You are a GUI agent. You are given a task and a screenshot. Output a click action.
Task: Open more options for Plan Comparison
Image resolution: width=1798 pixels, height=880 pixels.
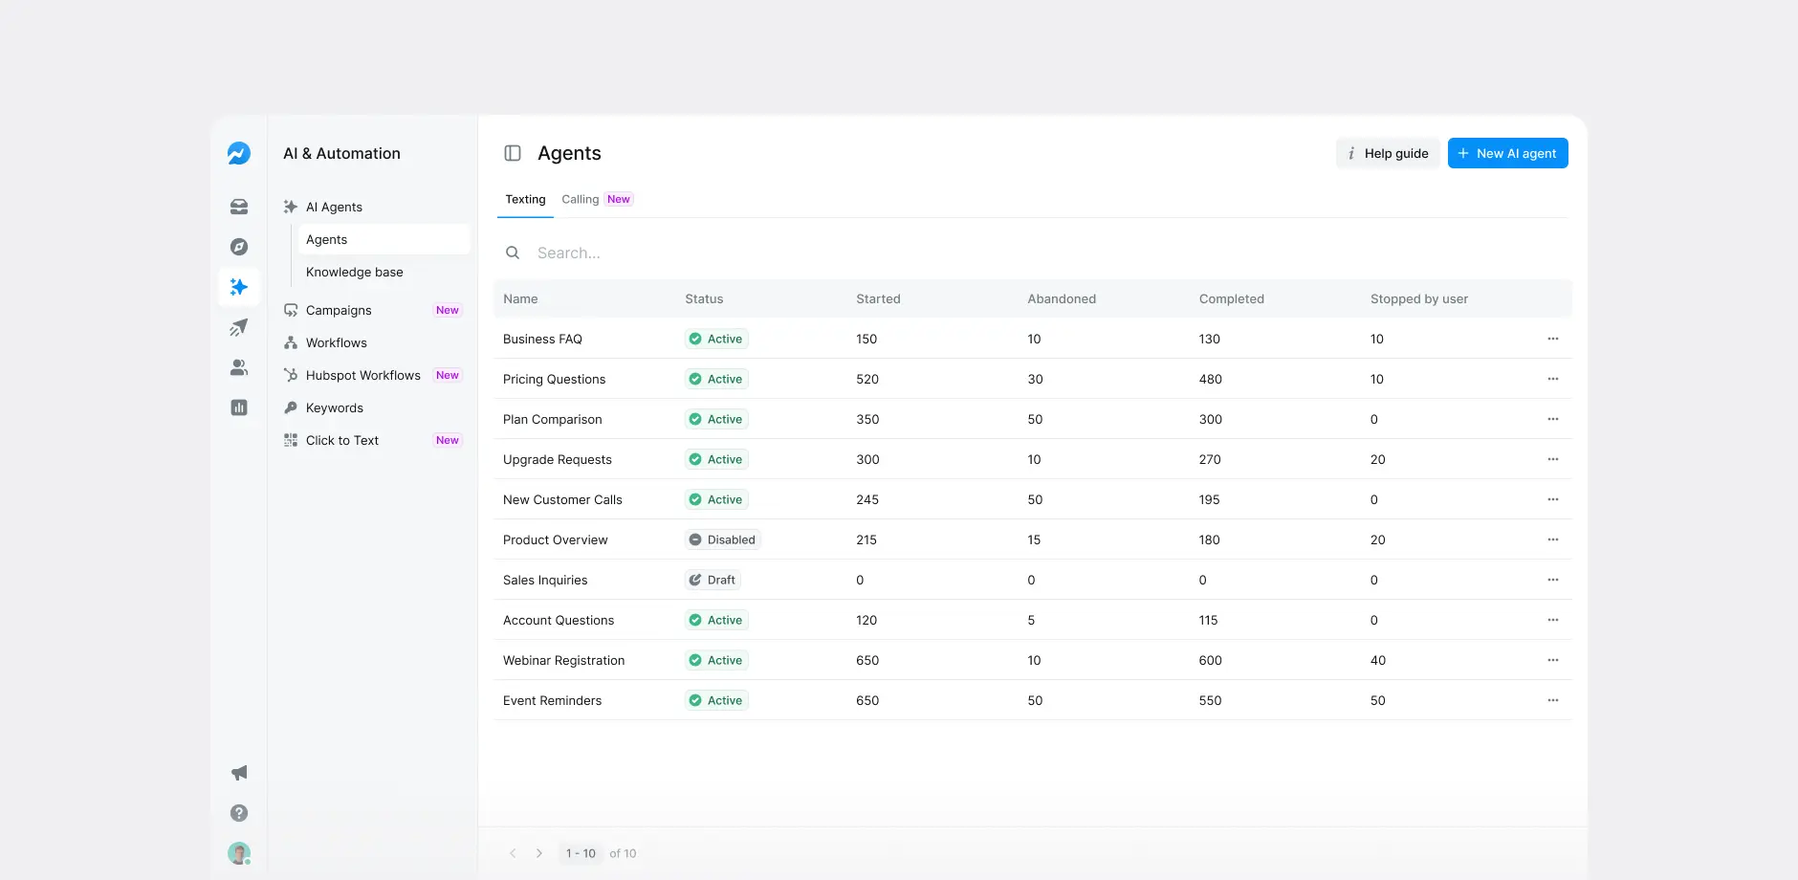click(1553, 419)
